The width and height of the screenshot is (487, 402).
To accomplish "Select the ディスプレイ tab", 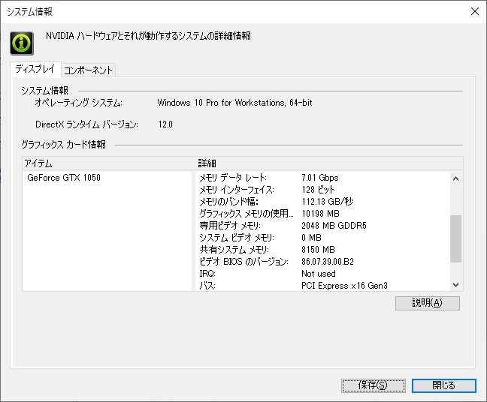I will pyautogui.click(x=35, y=69).
